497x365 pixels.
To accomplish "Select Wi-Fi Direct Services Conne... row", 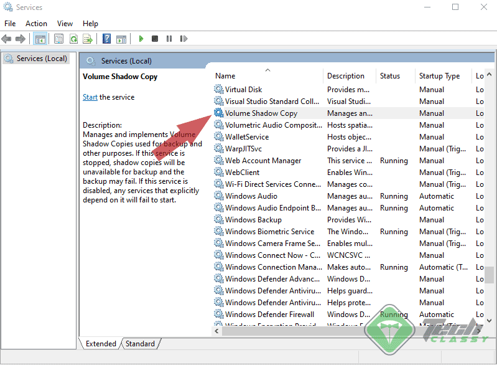I will (348, 184).
